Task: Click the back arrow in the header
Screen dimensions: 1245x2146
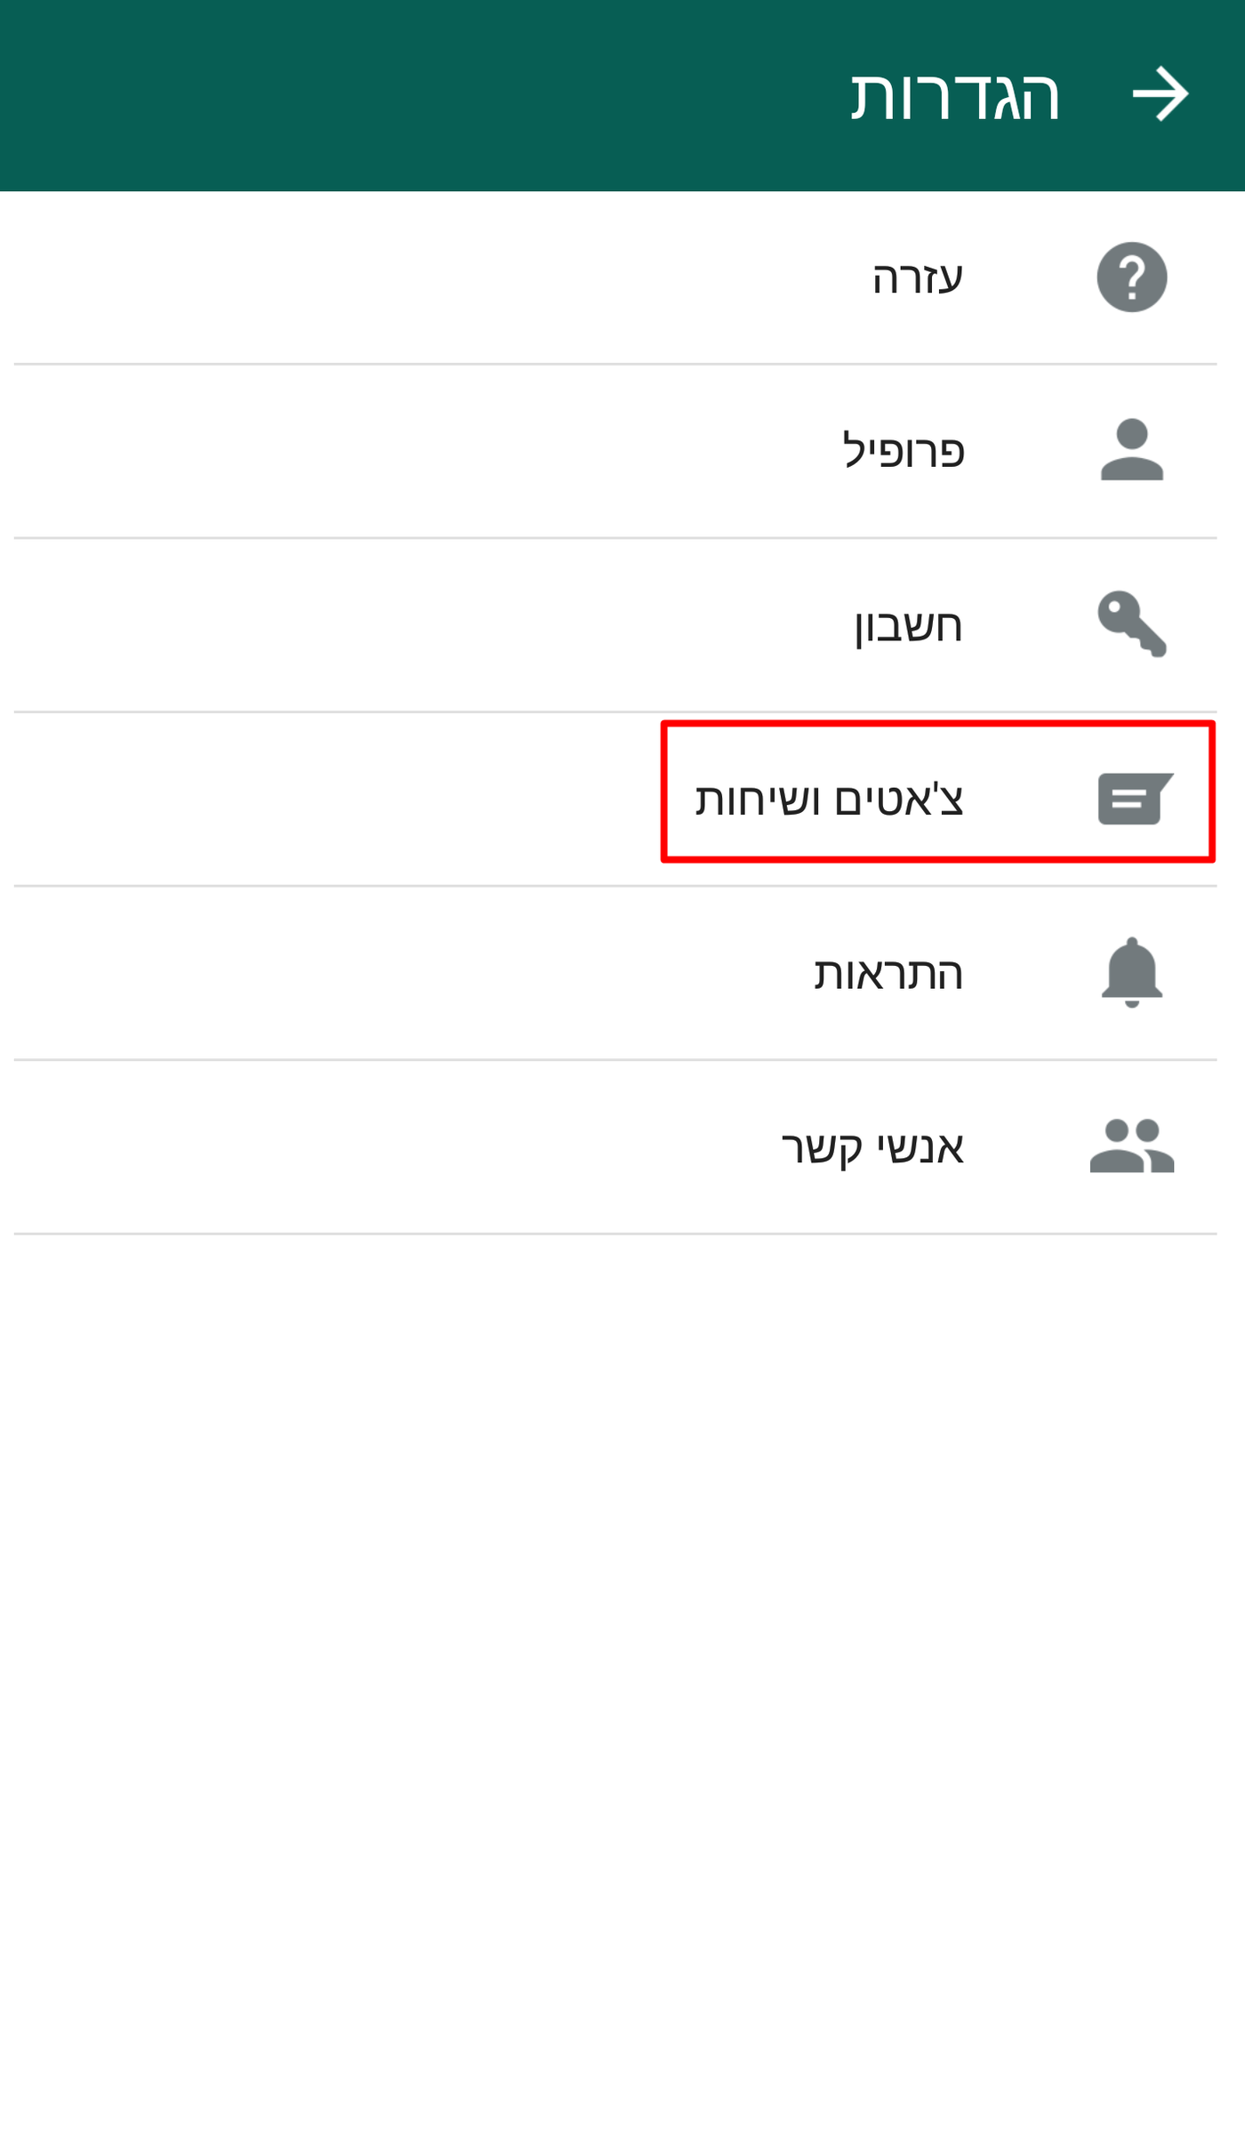Action: click(1161, 92)
